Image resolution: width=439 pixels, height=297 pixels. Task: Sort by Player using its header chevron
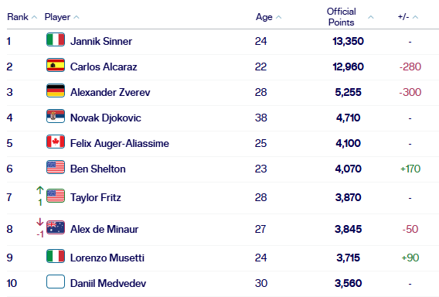[x=77, y=17]
